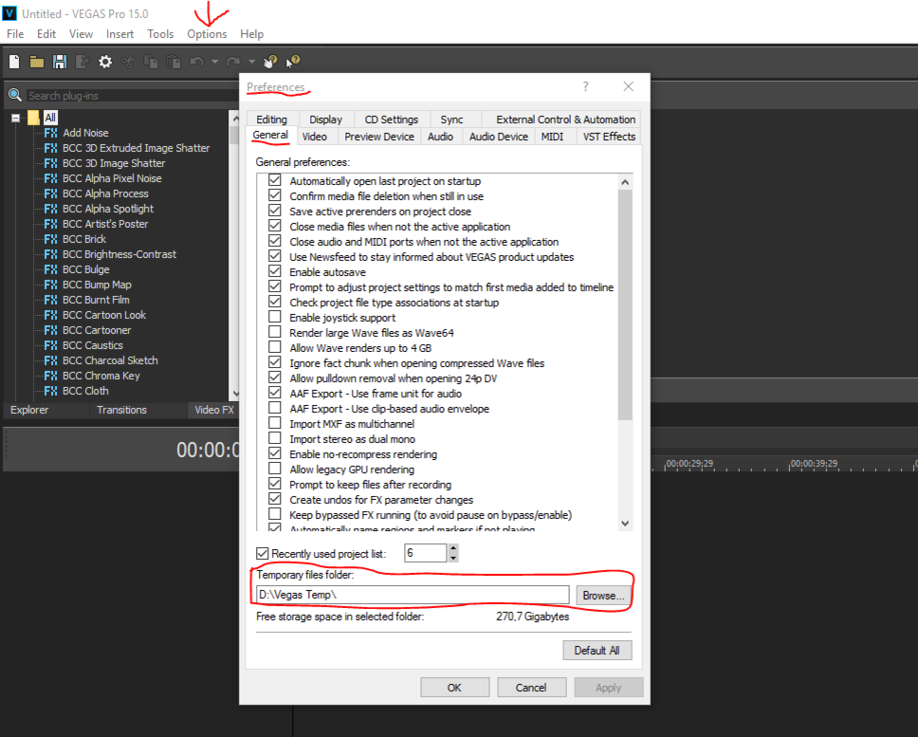Select BCC Chroma Key in plug-in list

click(x=101, y=376)
